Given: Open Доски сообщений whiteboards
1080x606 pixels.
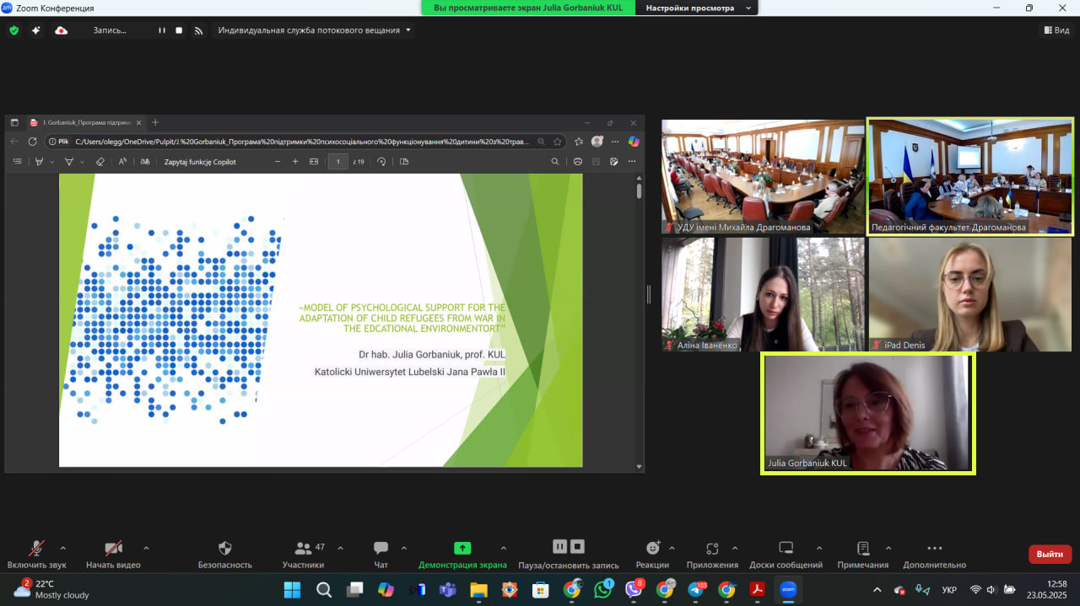Looking at the screenshot, I should point(786,554).
